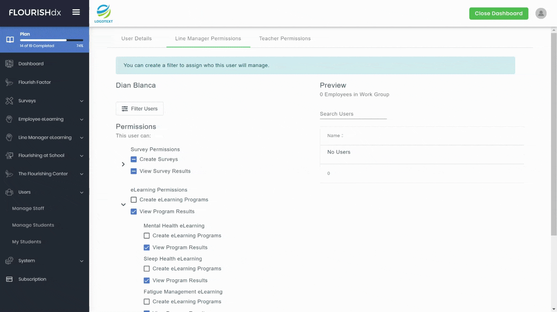Screen dimensions: 557x312
Task: Click the Plan progress bar
Action: 51,40
